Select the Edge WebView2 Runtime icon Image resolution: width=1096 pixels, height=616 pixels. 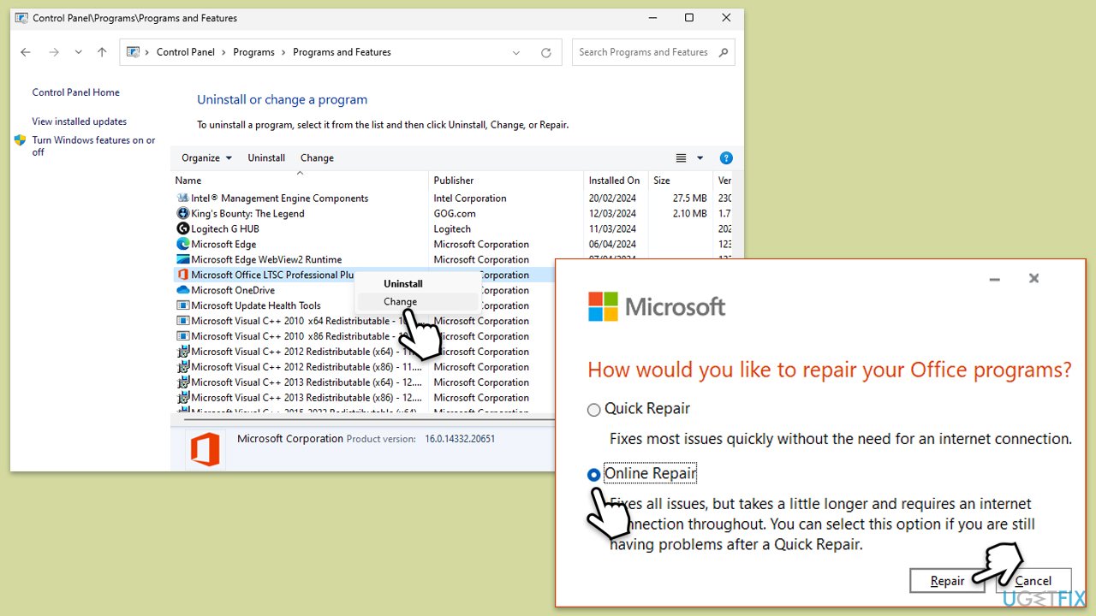point(182,259)
